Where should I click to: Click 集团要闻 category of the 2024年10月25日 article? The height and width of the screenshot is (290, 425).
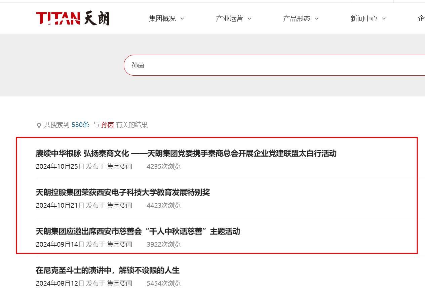click(x=119, y=166)
